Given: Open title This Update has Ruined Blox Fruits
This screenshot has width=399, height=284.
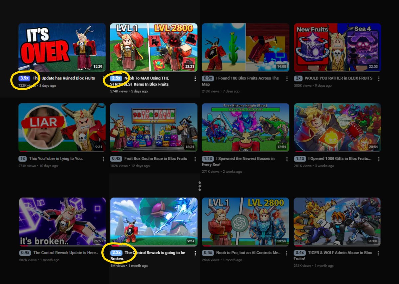Looking at the screenshot, I should pos(64,78).
